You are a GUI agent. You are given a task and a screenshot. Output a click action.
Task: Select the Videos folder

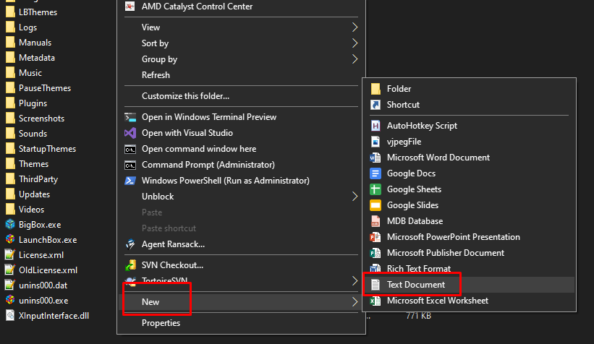pyautogui.click(x=25, y=210)
